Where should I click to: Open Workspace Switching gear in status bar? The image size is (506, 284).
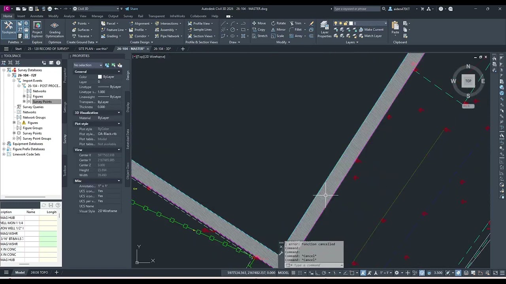click(x=397, y=273)
